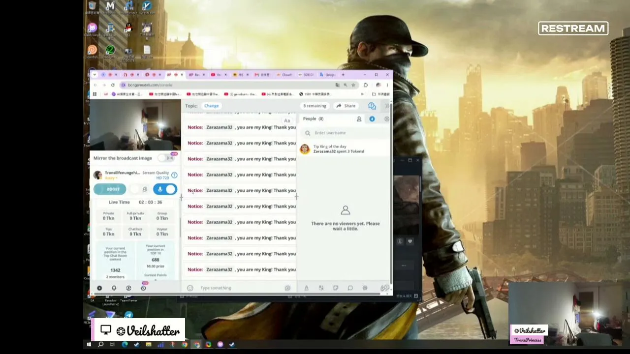Click the BOOST button

(110, 189)
